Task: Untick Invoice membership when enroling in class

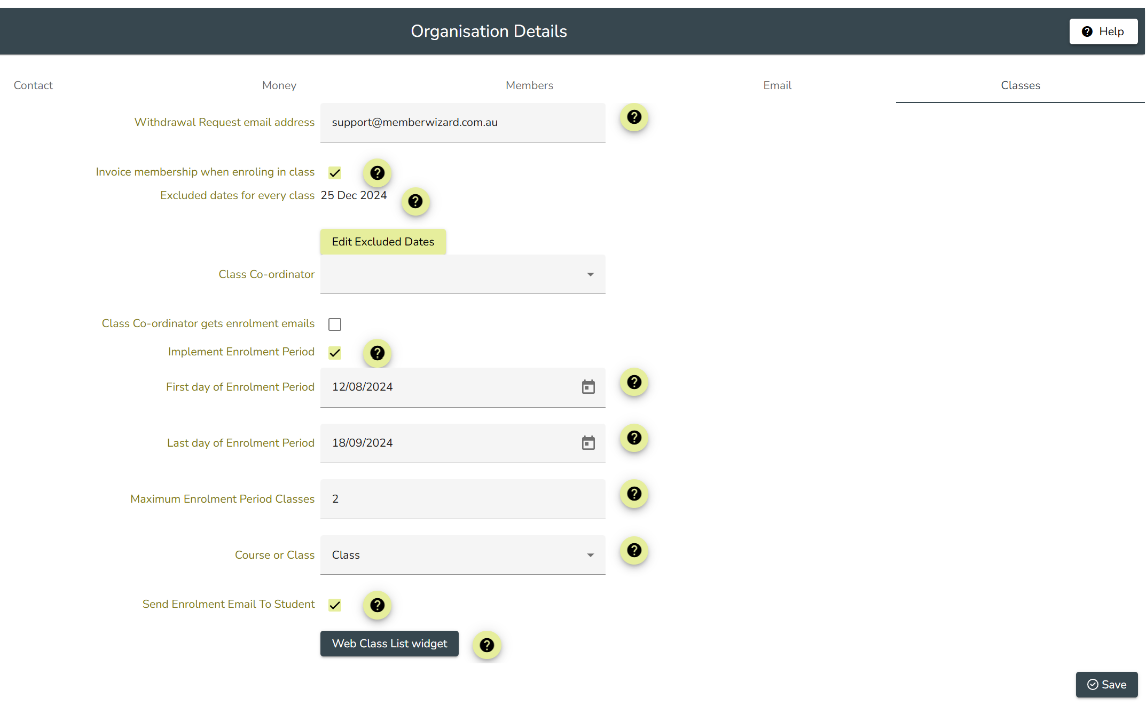Action: pos(335,173)
